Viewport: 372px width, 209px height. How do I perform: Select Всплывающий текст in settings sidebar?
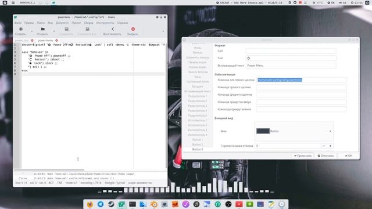click(198, 91)
